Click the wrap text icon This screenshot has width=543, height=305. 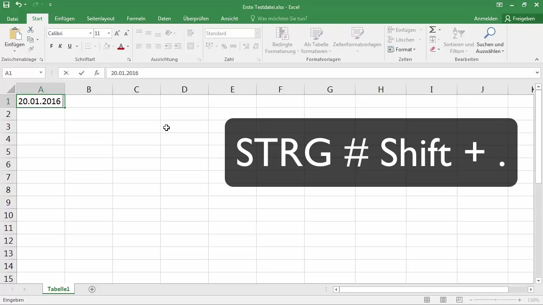(190, 33)
